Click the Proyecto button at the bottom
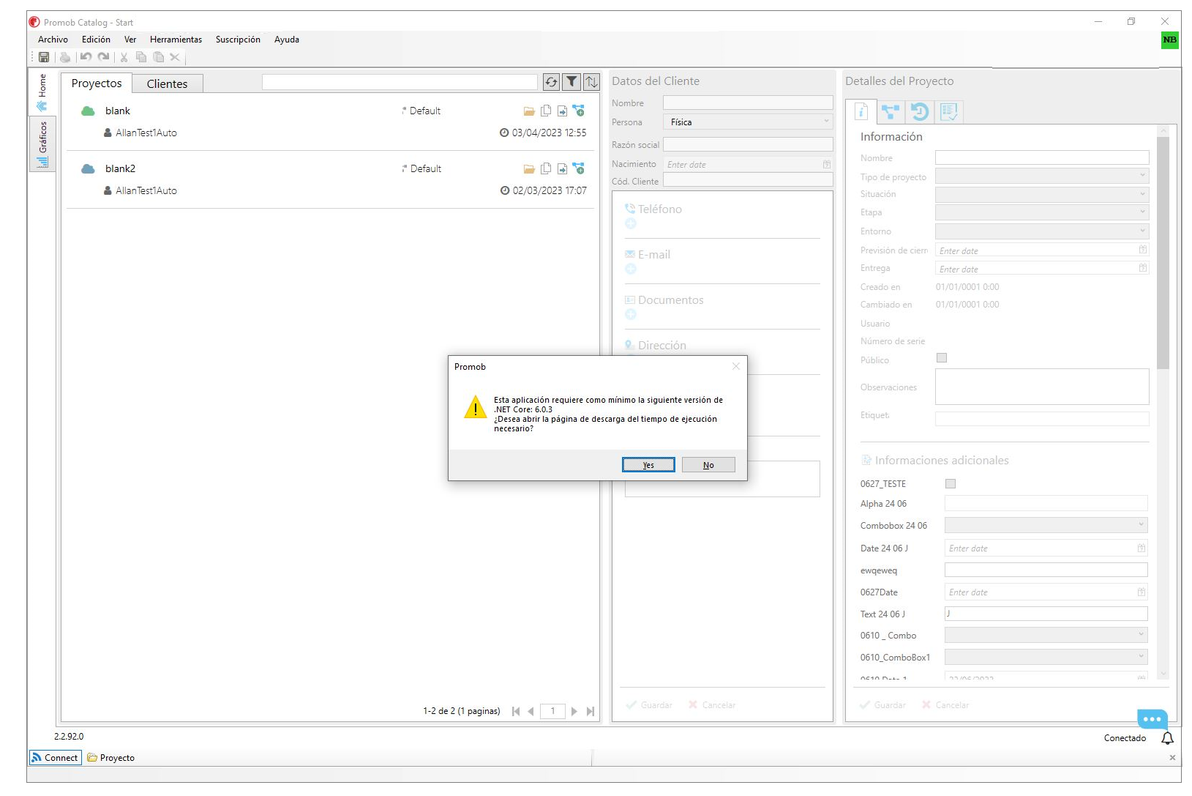1192x796 pixels. [111, 758]
